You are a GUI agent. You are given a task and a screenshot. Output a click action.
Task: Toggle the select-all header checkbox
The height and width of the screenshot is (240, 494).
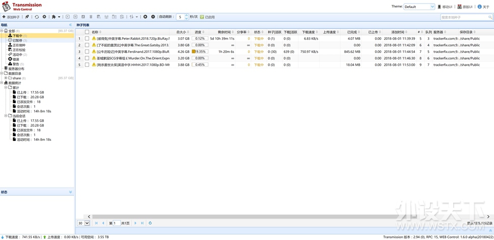87,32
